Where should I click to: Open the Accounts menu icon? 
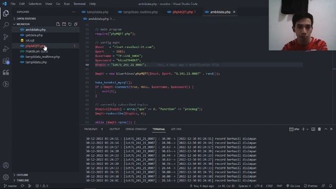tap(6, 165)
